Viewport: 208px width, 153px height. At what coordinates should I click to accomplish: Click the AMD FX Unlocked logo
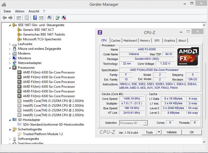point(188,56)
